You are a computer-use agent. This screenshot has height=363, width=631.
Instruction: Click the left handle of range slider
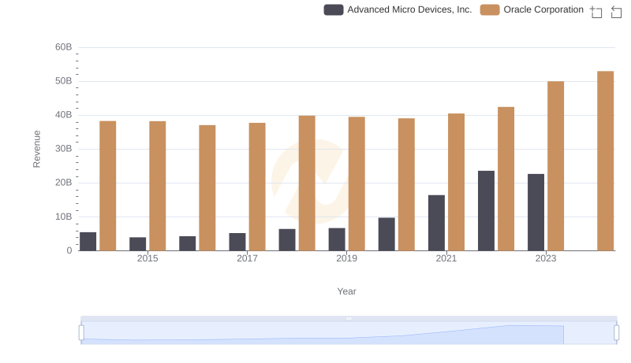click(81, 333)
